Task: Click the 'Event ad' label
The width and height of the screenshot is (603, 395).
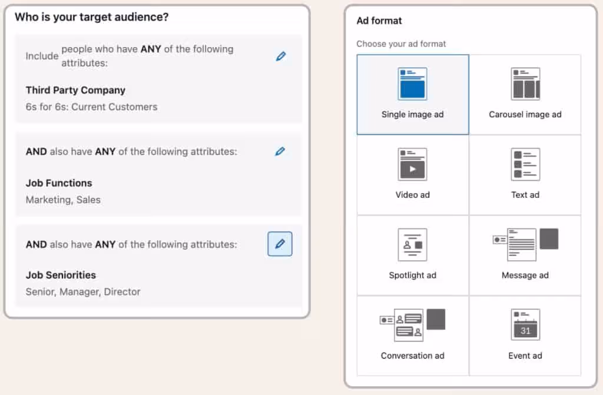Action: (x=525, y=356)
